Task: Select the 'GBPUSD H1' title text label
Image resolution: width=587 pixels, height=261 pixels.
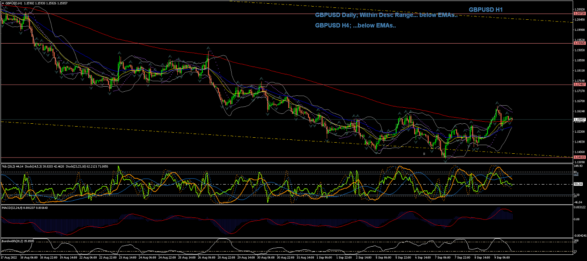Action: click(x=486, y=9)
